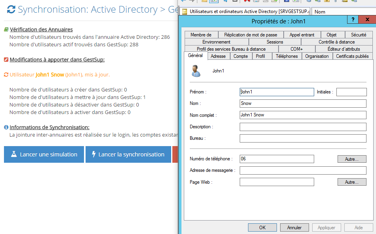Open the Certificats publiés tab
The height and width of the screenshot is (234, 376).
click(353, 56)
